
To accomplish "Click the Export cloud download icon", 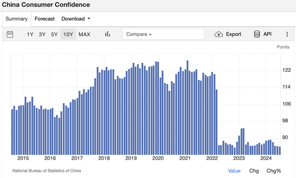I will click(x=219, y=34).
